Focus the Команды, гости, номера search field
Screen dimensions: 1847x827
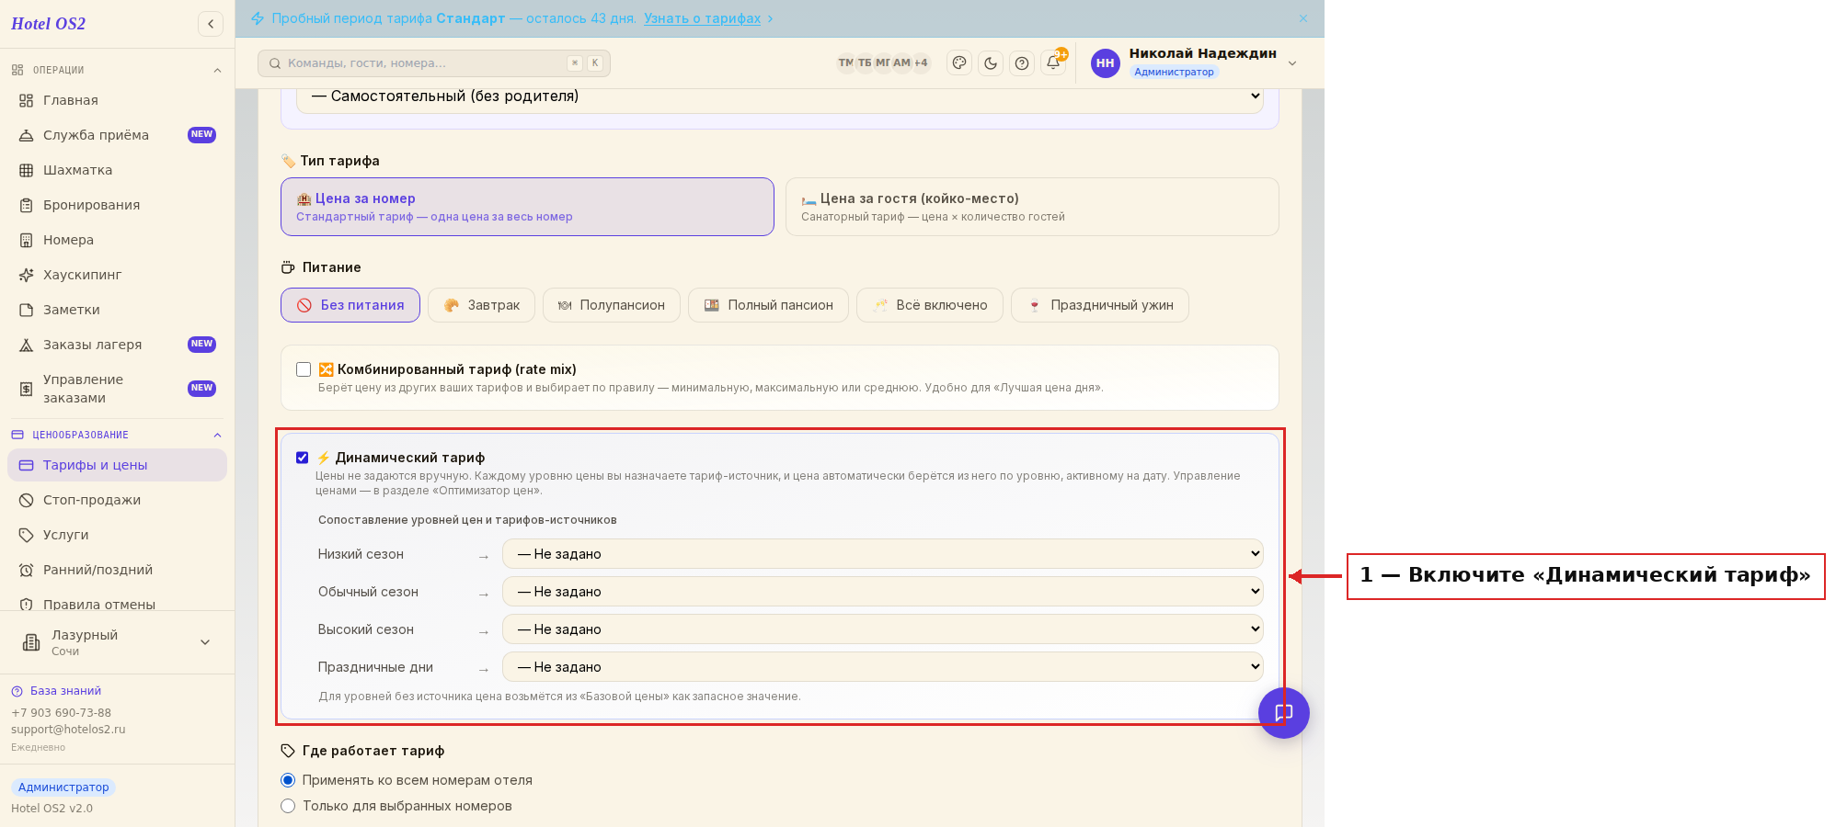coord(434,63)
